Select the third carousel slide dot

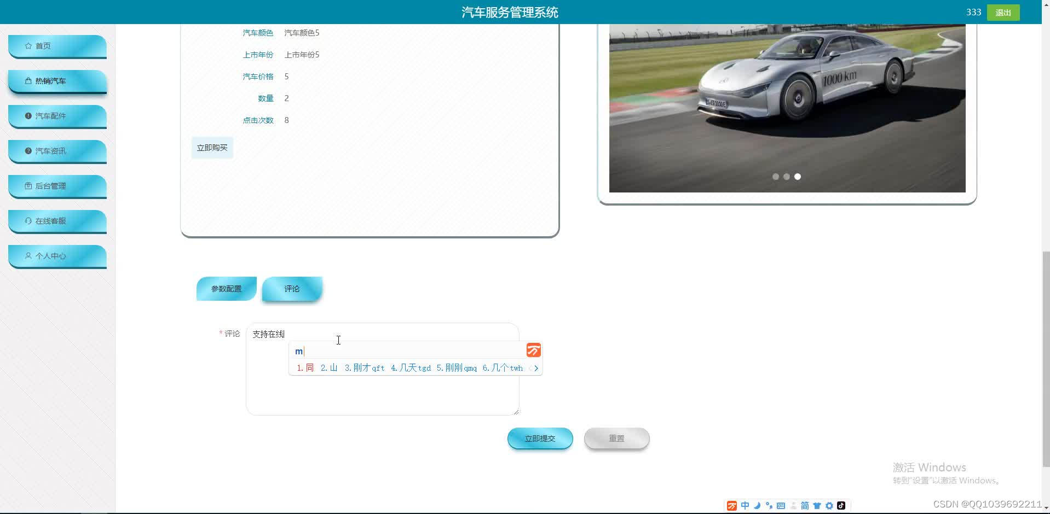798,177
